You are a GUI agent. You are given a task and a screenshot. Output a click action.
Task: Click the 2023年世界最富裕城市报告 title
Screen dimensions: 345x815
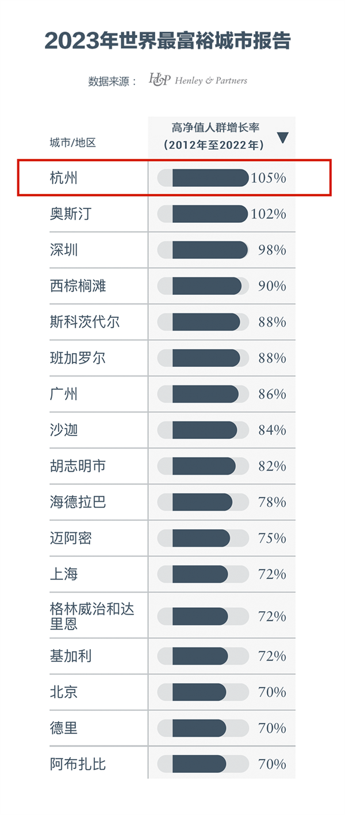(x=168, y=41)
